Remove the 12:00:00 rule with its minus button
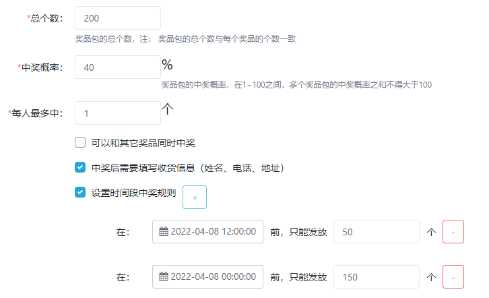The image size is (489, 298). point(453,232)
